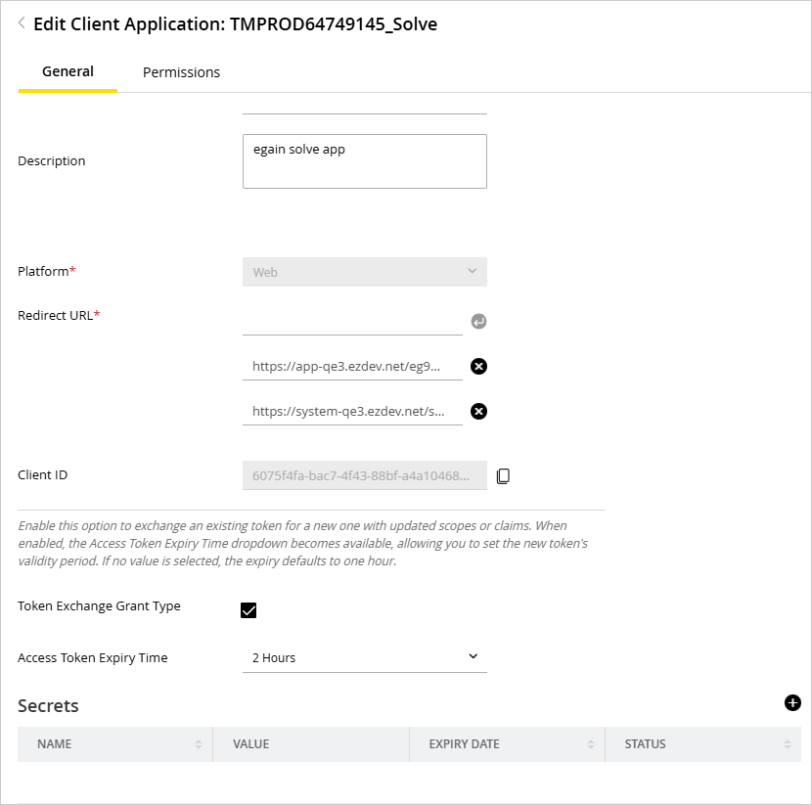
Task: Copy the Client ID to clipboard
Action: tap(503, 476)
